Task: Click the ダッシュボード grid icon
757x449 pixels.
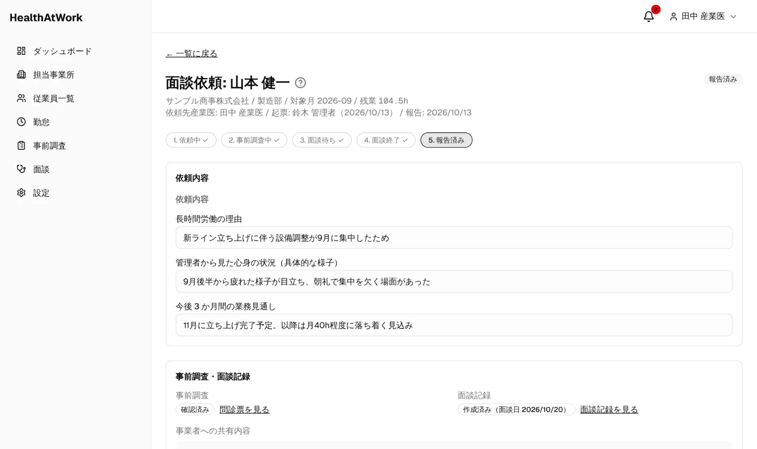Action: pyautogui.click(x=21, y=51)
